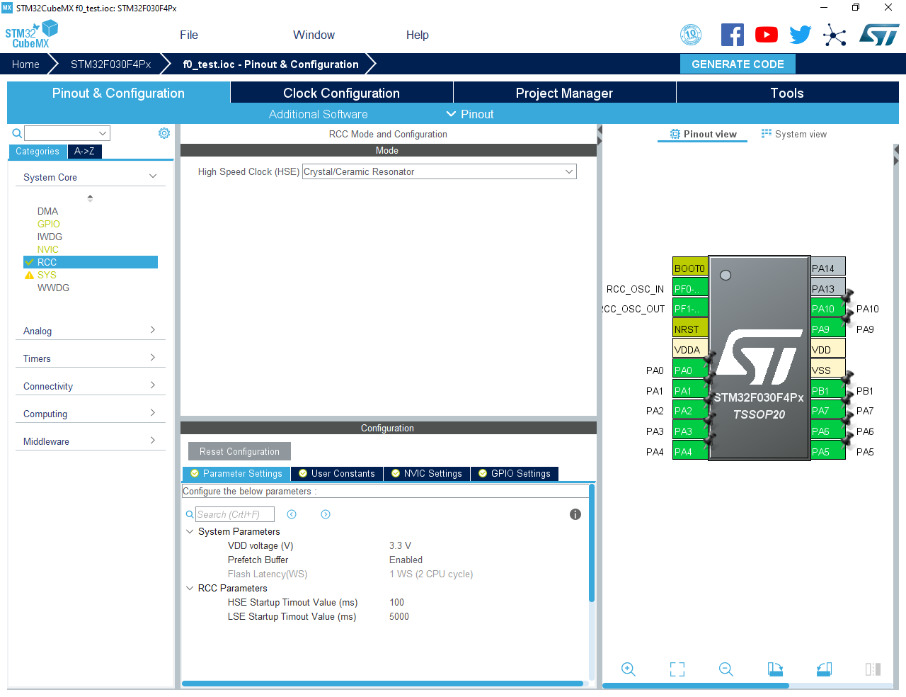The image size is (906, 697).
Task: Click the ST community network icon
Action: [835, 35]
